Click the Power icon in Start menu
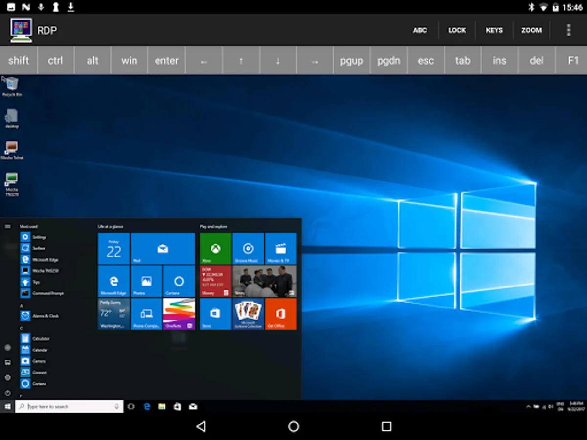The width and height of the screenshot is (587, 440). [x=7, y=393]
